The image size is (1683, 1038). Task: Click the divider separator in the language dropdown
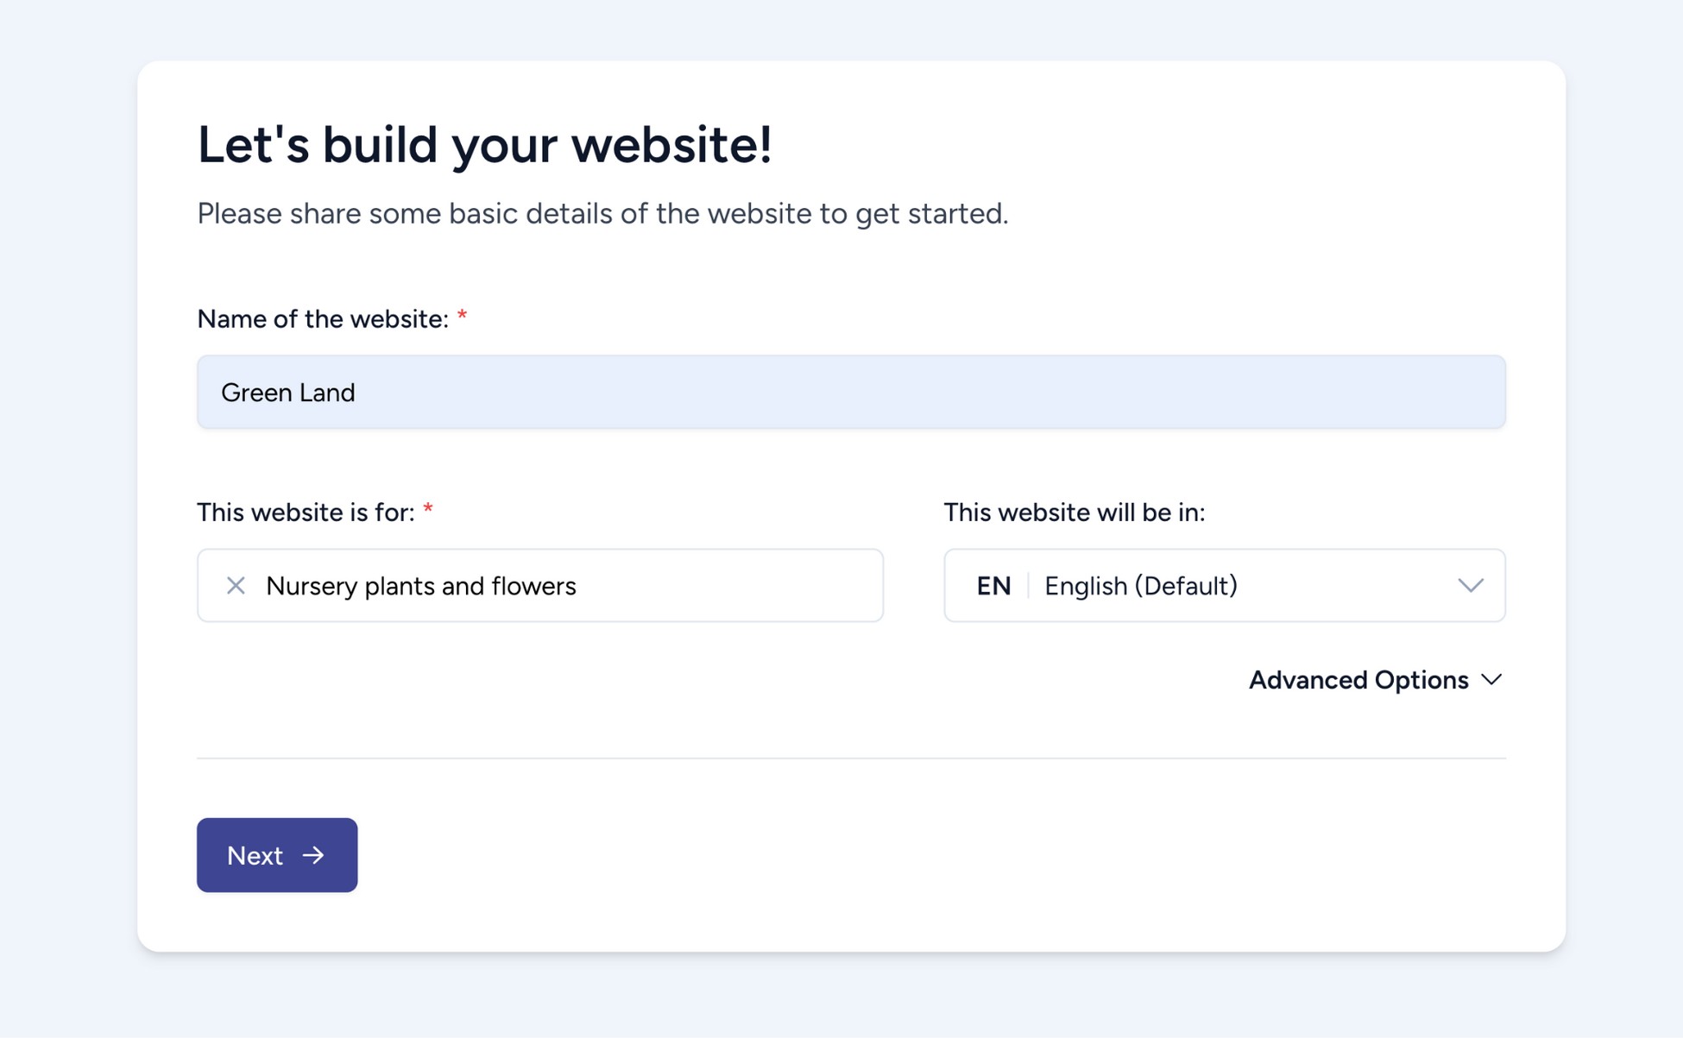(x=1027, y=586)
